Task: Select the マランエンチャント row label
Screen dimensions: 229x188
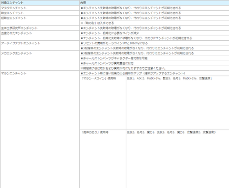Action: point(14,73)
